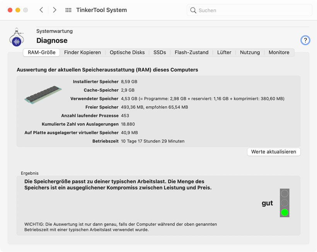Click the result text 'Die Speichergröße passt'
317x252 pixels.
tap(118, 184)
